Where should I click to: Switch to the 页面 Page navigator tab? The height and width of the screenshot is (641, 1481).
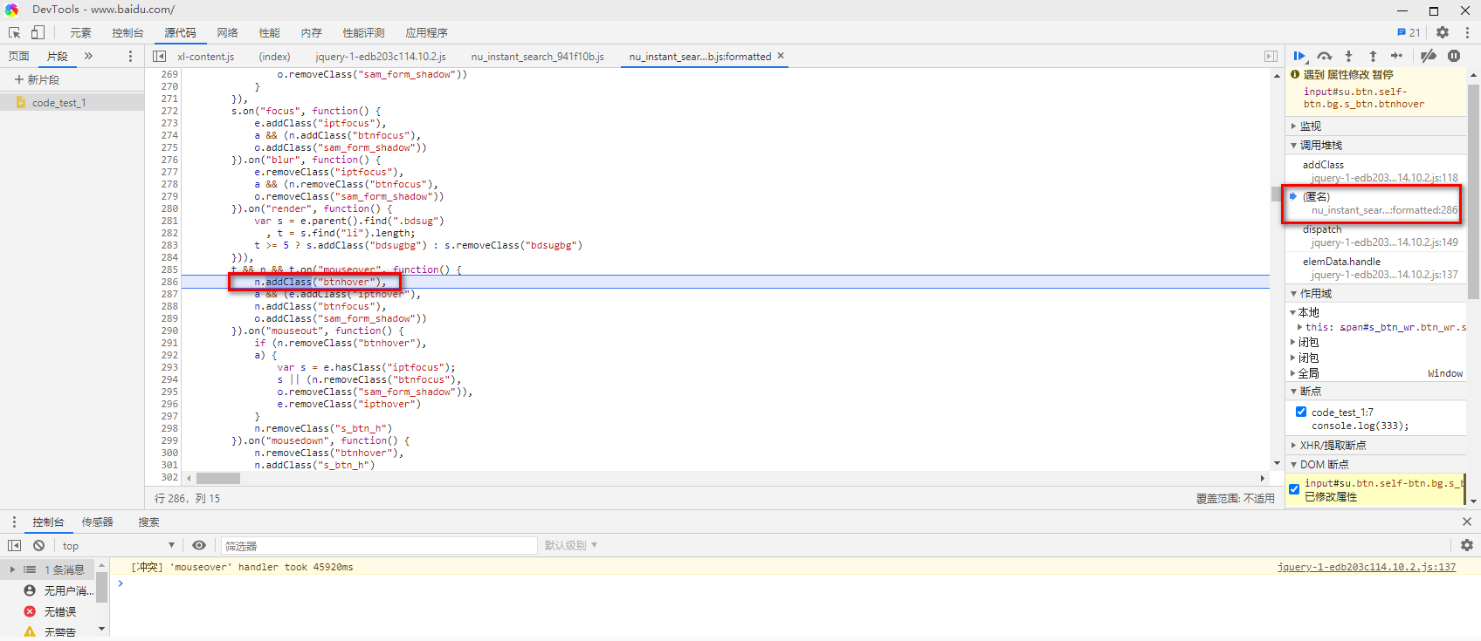[18, 56]
